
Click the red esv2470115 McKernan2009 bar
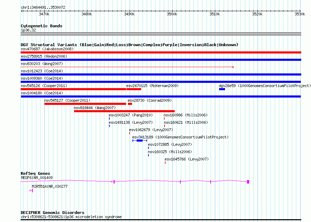pyautogui.click(x=134, y=89)
